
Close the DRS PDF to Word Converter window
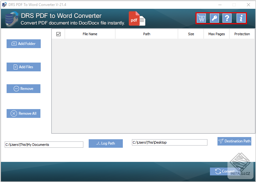[248, 5]
